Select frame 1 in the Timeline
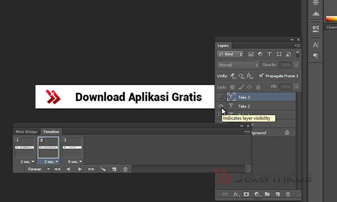This screenshot has height=202, width=337. pos(24,148)
